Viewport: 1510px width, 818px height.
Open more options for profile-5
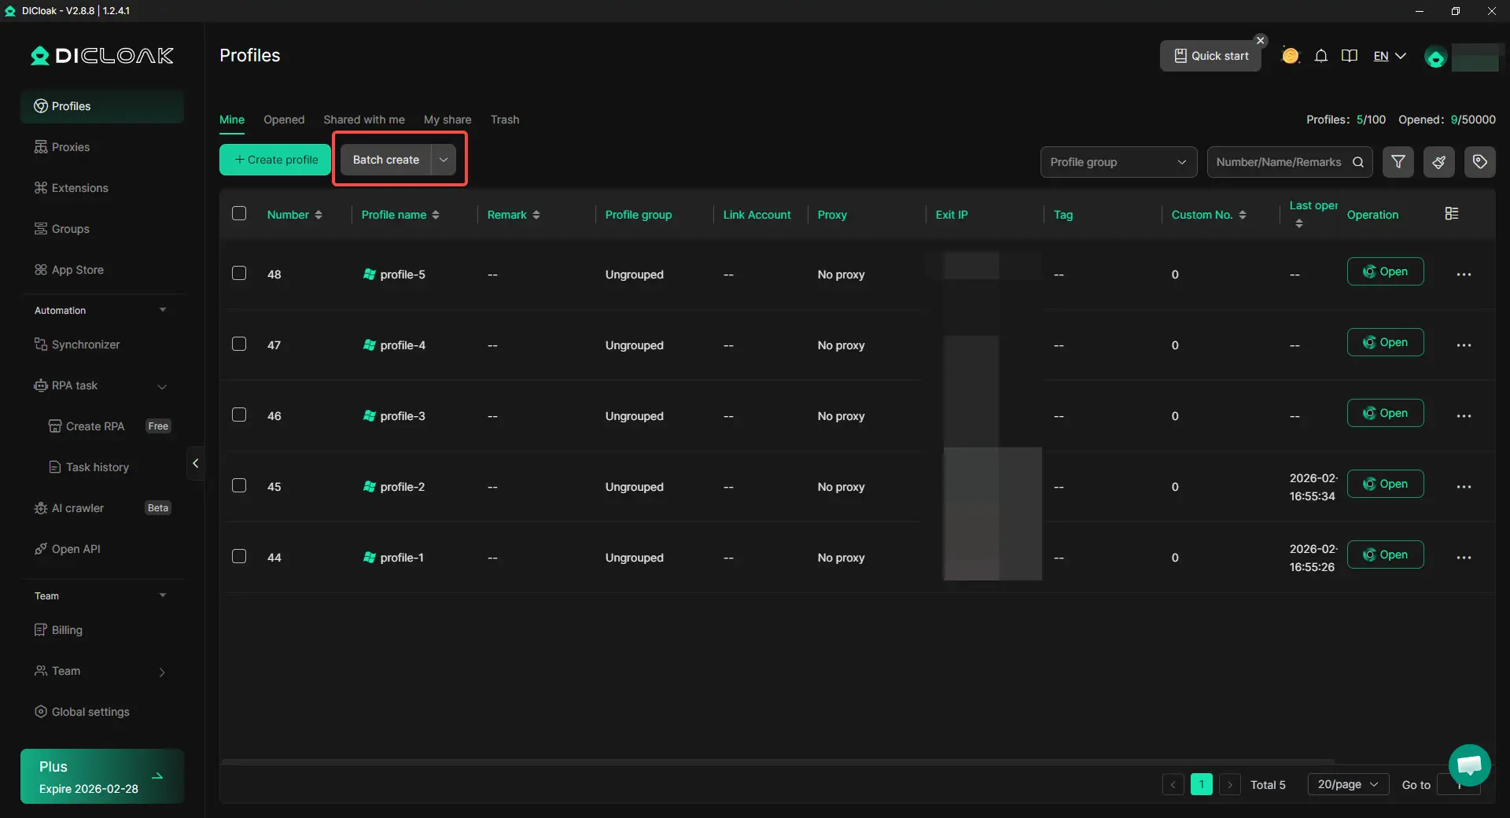(x=1464, y=275)
